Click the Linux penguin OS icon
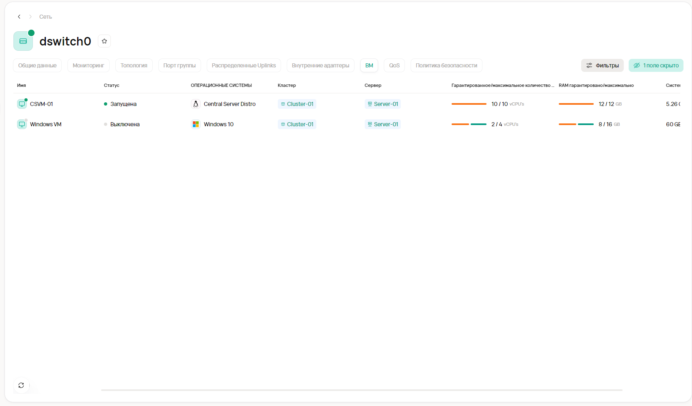Image resolution: width=692 pixels, height=406 pixels. click(x=196, y=104)
